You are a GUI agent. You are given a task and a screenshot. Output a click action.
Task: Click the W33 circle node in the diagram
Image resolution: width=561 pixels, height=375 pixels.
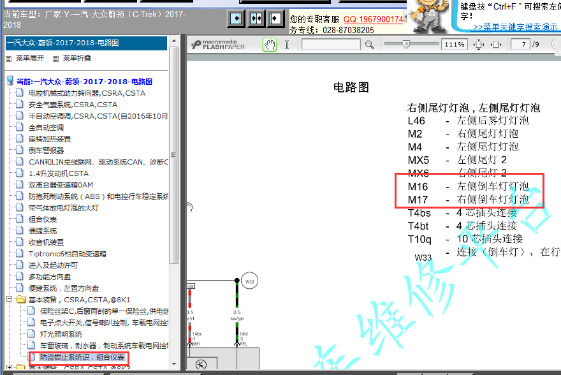[x=249, y=281]
